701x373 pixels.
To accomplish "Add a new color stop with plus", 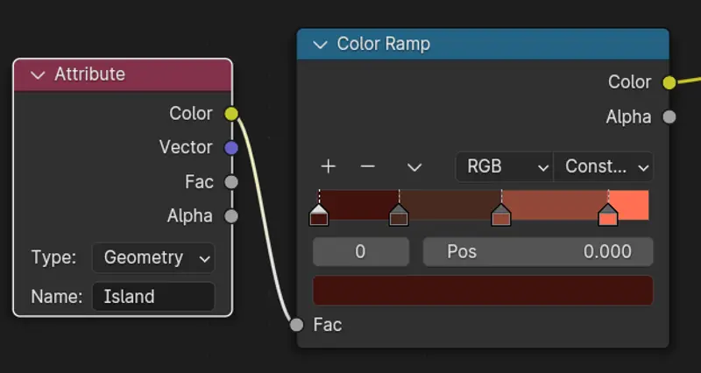I will [x=329, y=166].
